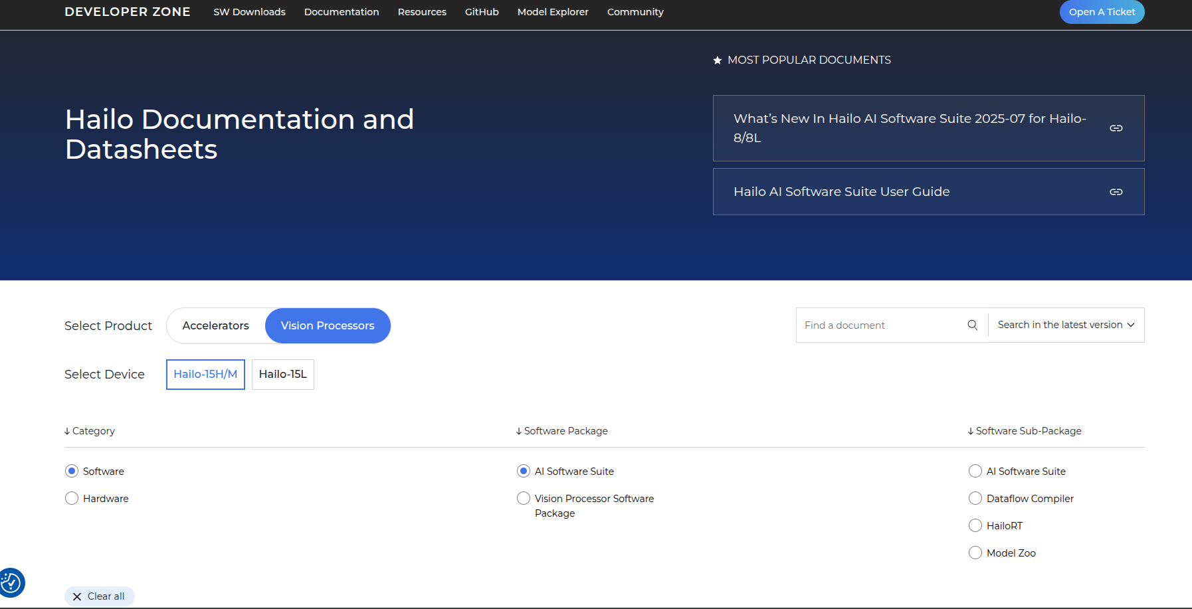Image resolution: width=1192 pixels, height=609 pixels.
Task: Click link icon on User Guide card
Action: 1116,192
